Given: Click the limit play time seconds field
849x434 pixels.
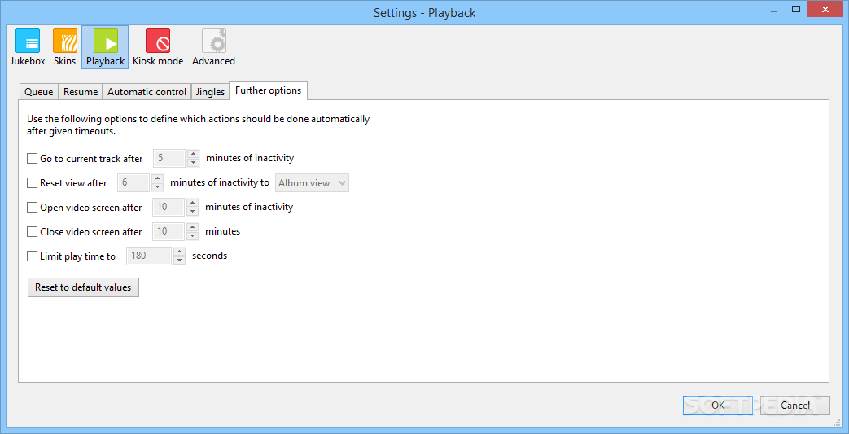Looking at the screenshot, I should coord(148,256).
